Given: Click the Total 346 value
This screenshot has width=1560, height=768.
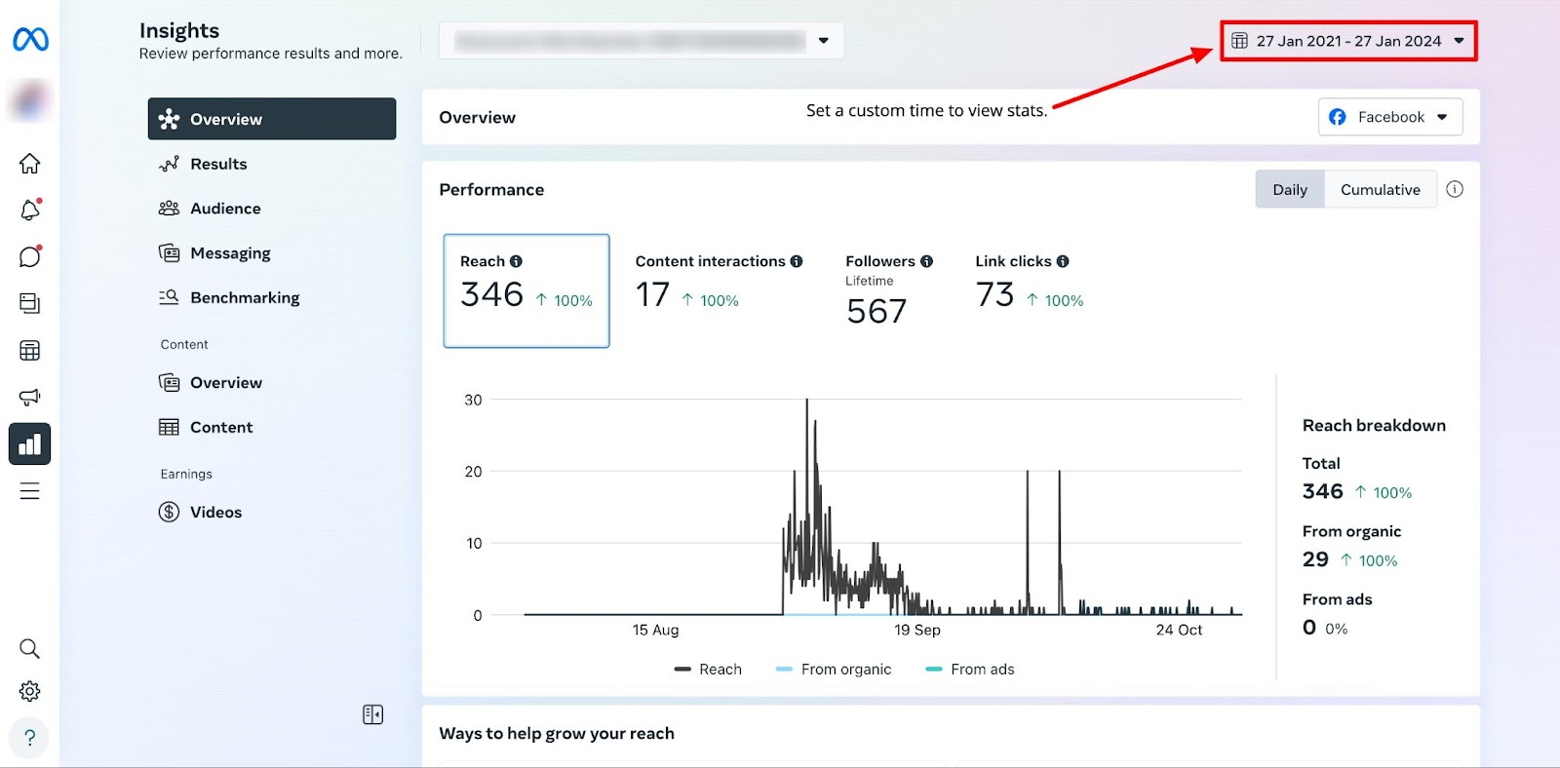Looking at the screenshot, I should coord(1323,491).
